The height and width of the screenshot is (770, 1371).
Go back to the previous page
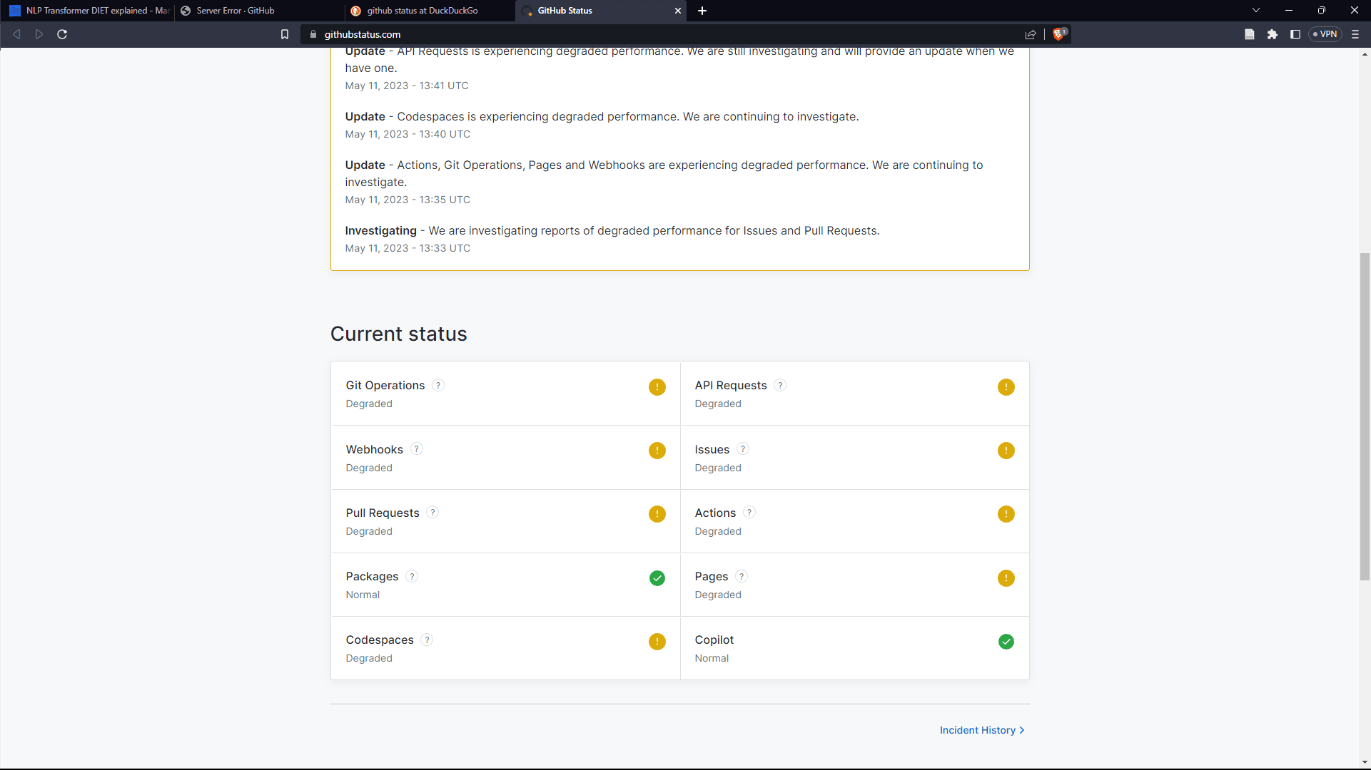coord(16,34)
